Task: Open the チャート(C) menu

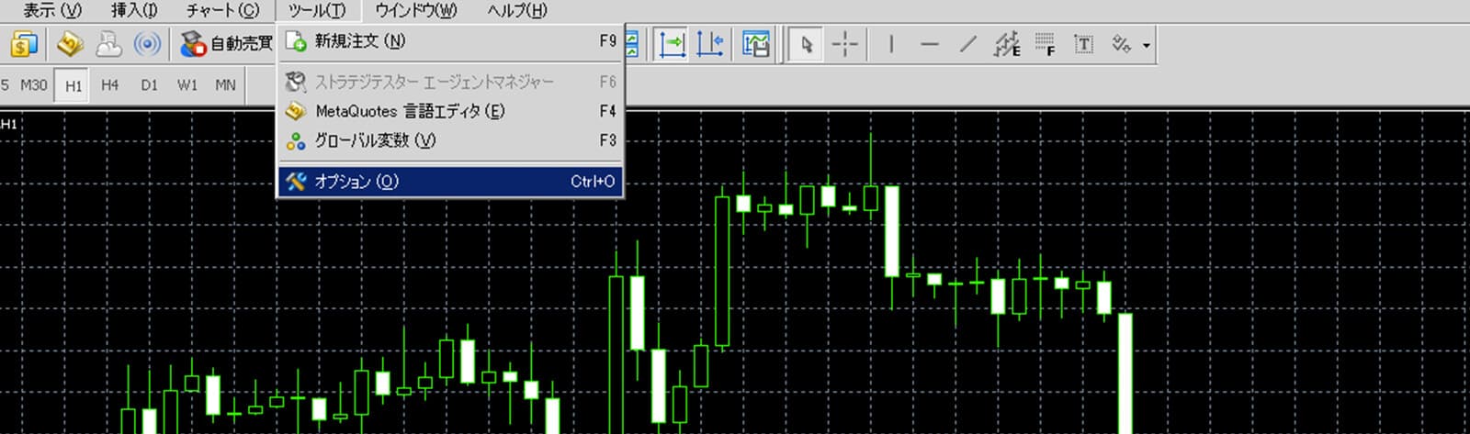Action: tap(222, 11)
